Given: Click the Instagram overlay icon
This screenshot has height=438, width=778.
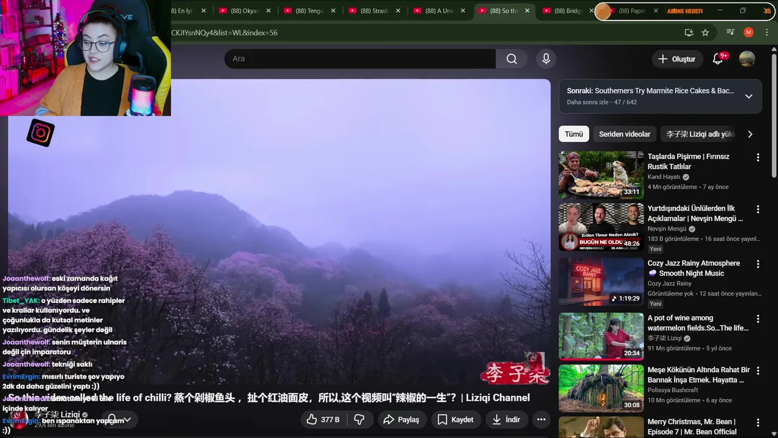Looking at the screenshot, I should [41, 133].
